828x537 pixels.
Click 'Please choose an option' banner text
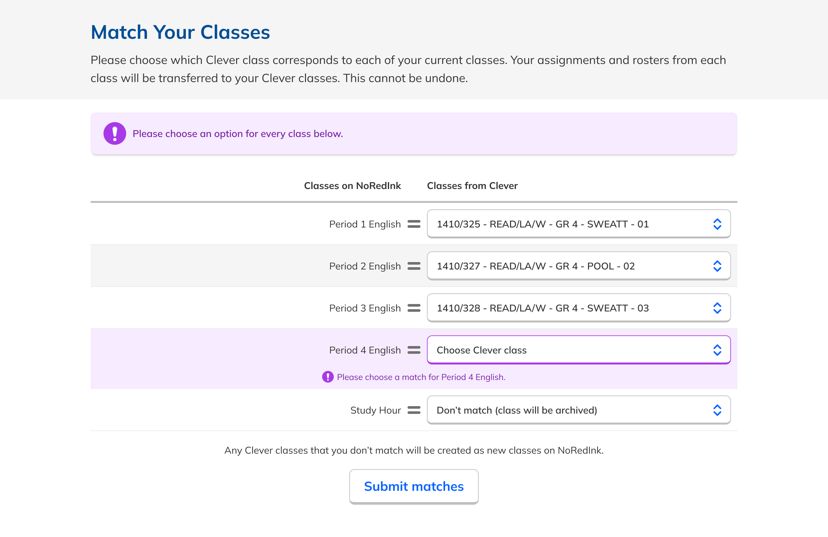point(238,134)
